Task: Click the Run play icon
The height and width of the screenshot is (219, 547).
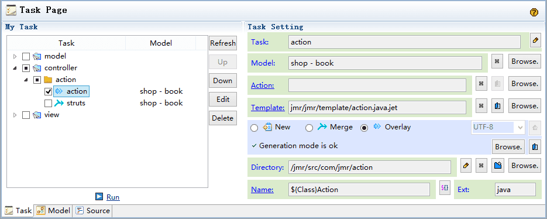Action: pyautogui.click(x=99, y=197)
